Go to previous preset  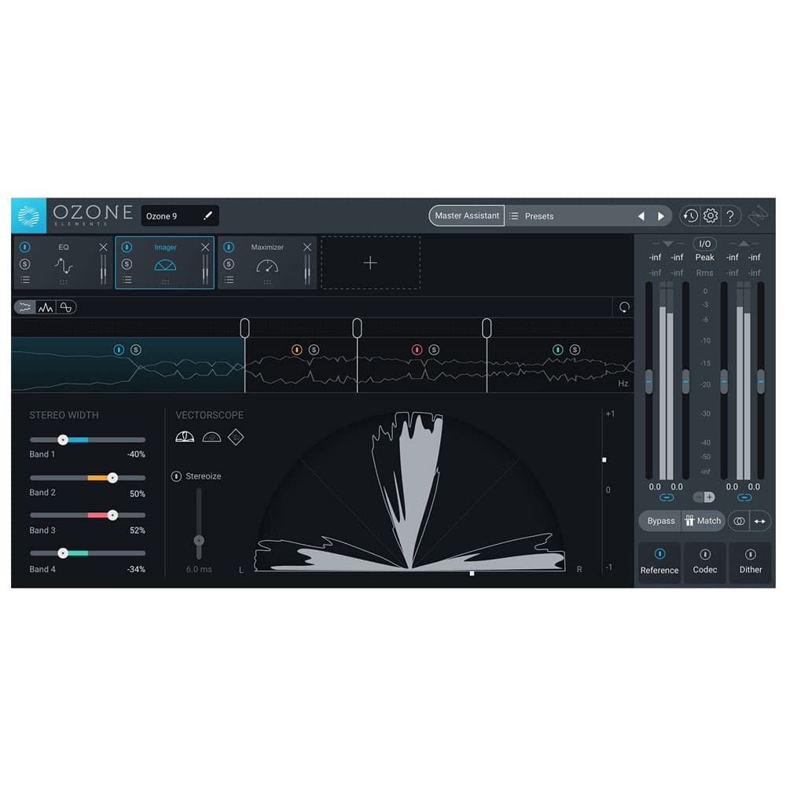pyautogui.click(x=641, y=216)
